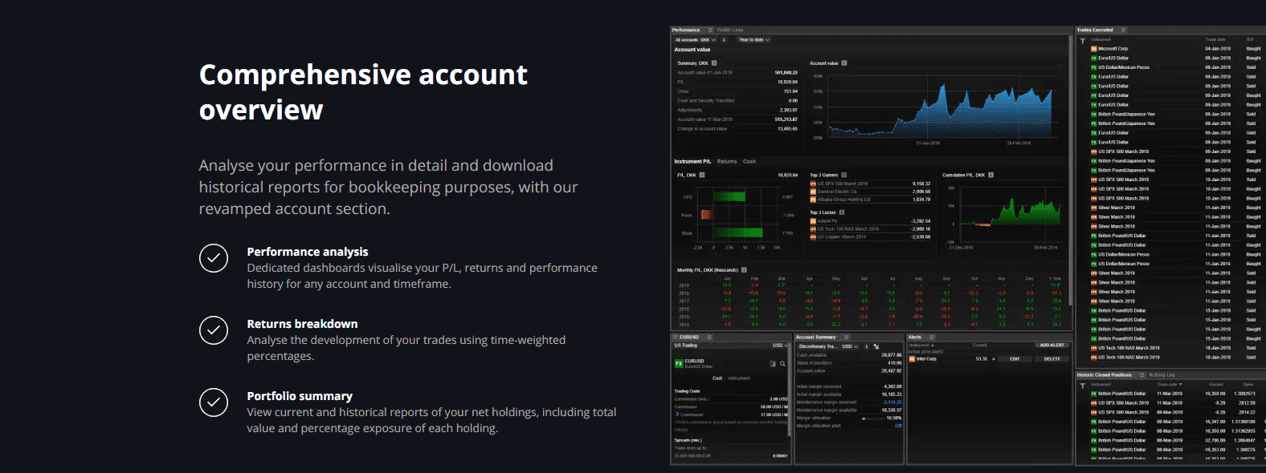
Task: Click the info icon beside Monthly P/L table
Action: (x=744, y=270)
